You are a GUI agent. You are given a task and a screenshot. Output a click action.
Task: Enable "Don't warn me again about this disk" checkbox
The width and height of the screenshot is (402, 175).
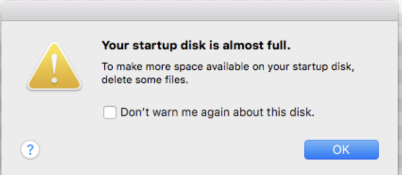pyautogui.click(x=110, y=112)
